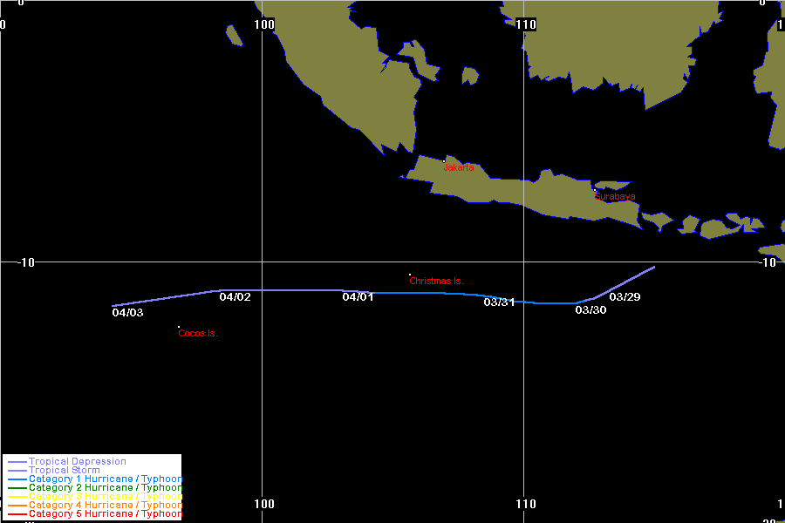Click the Category 5 Hurricane legend entry
Screen dimensions: 785x523
tap(105, 513)
